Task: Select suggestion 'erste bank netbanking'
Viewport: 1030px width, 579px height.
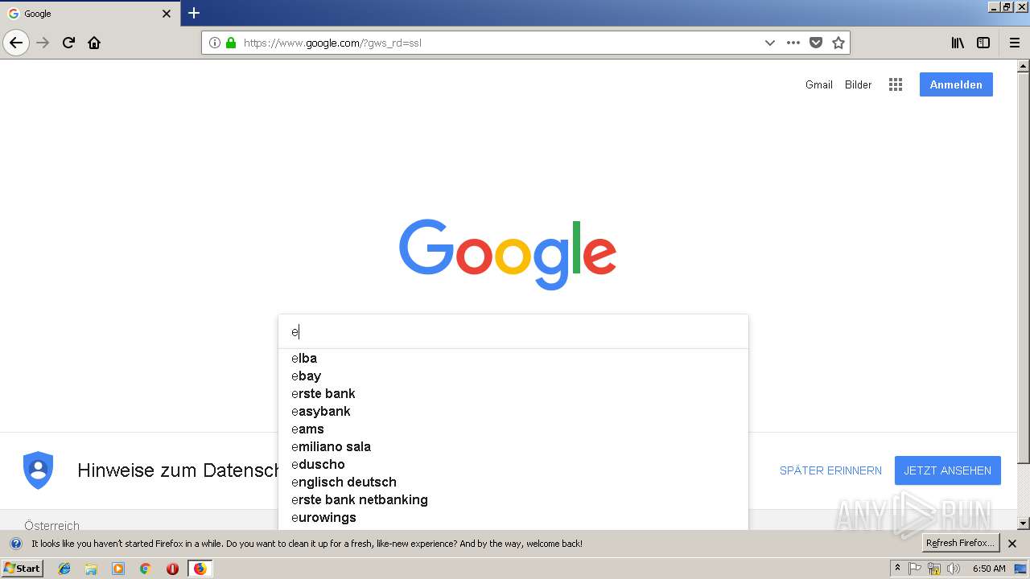Action: pyautogui.click(x=513, y=499)
